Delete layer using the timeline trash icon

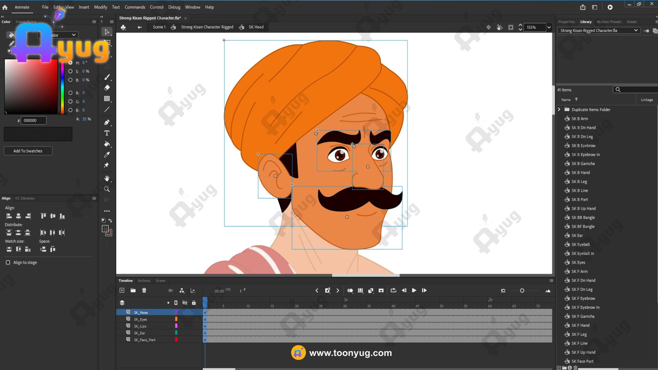(x=144, y=290)
